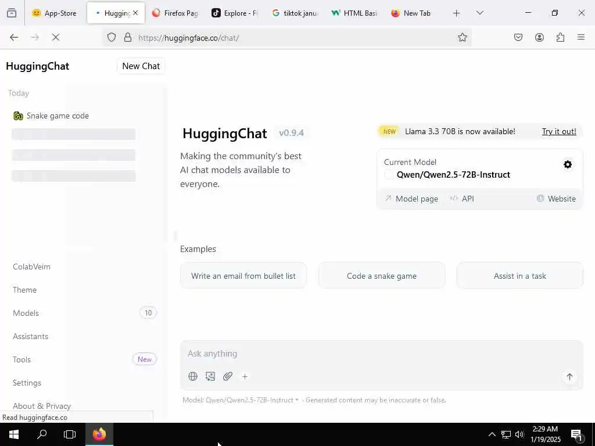Attach a file with paperclip icon
Screen dimensions: 595x446
[x=228, y=376]
